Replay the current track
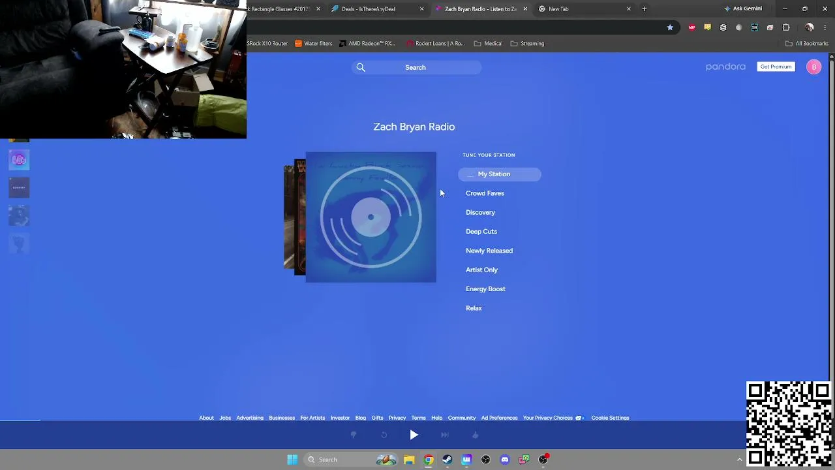Screen dimensions: 835x470 [384, 435]
